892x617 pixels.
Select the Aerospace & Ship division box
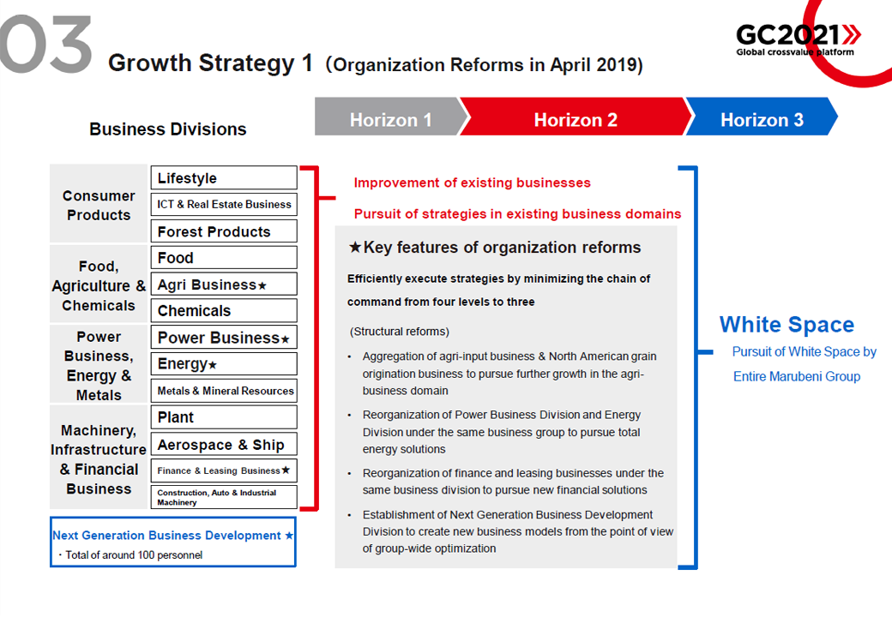click(x=224, y=444)
